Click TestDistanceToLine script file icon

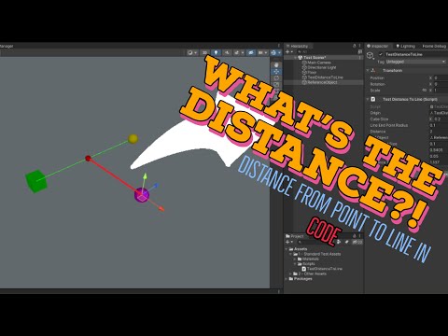(304, 269)
